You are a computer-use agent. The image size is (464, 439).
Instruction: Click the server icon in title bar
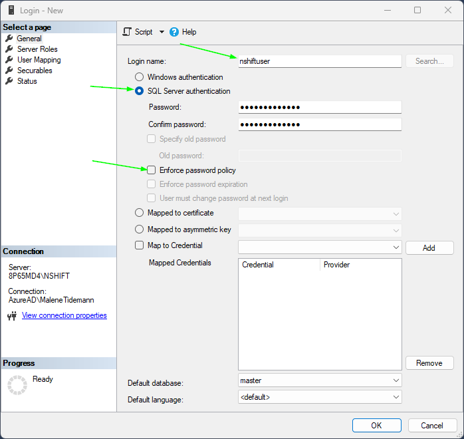click(11, 10)
